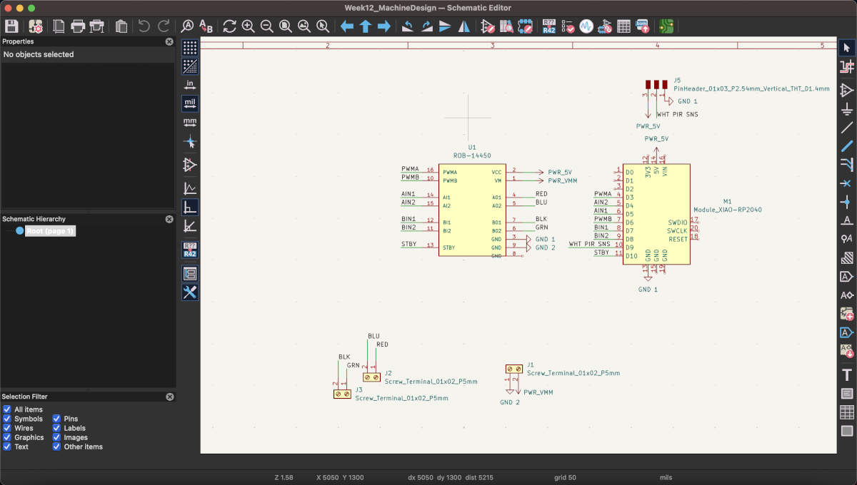This screenshot has width=857, height=485.
Task: Toggle Text selection filter checkbox
Action: (x=7, y=446)
